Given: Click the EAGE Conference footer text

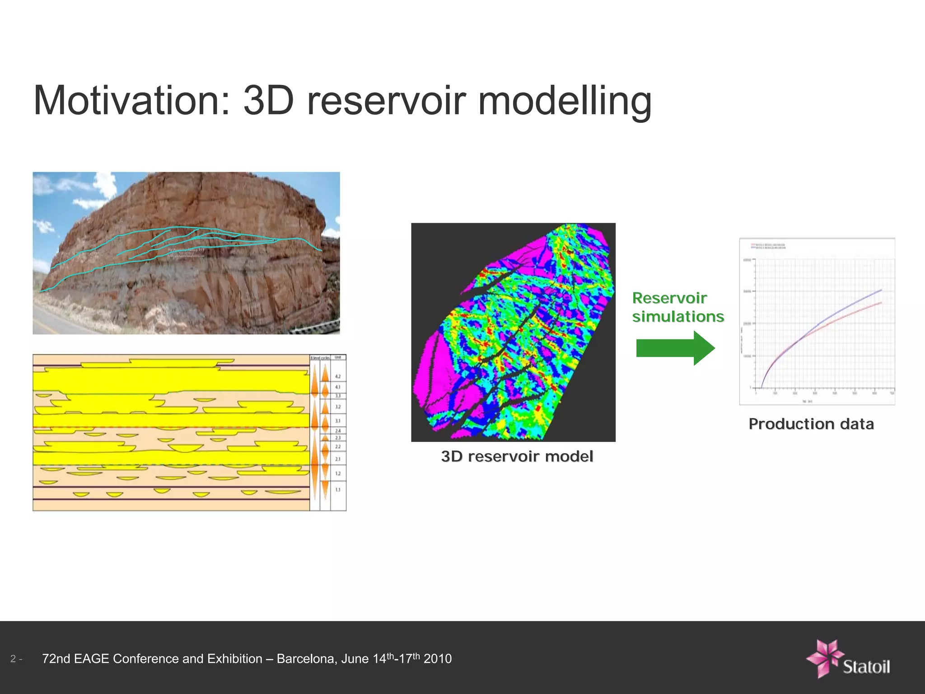Looking at the screenshot, I should click(x=247, y=659).
